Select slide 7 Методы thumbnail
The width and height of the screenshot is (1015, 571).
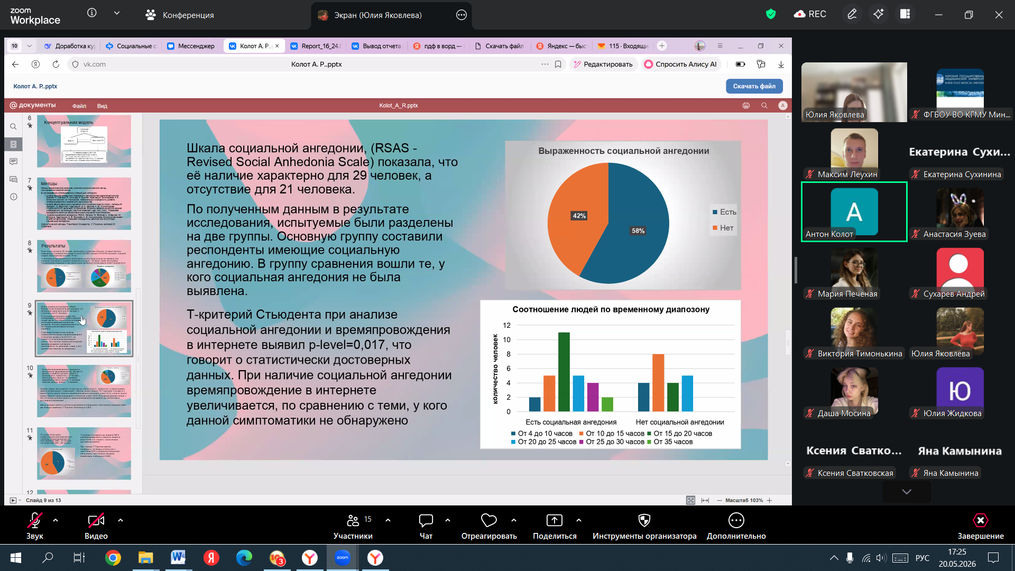(84, 204)
